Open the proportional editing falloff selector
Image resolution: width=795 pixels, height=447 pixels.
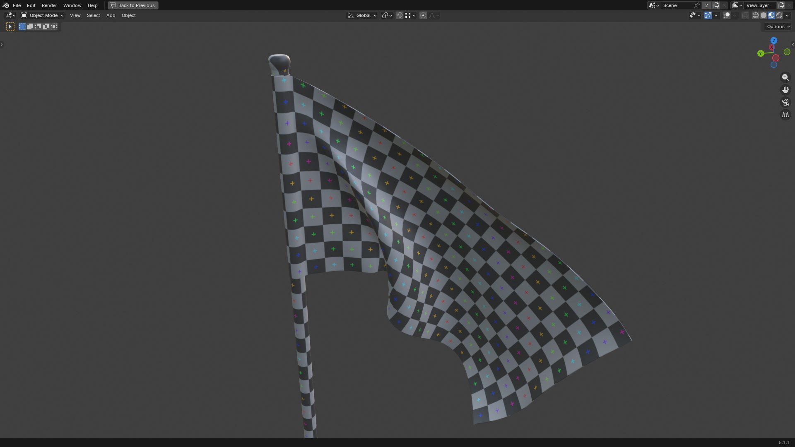(434, 15)
